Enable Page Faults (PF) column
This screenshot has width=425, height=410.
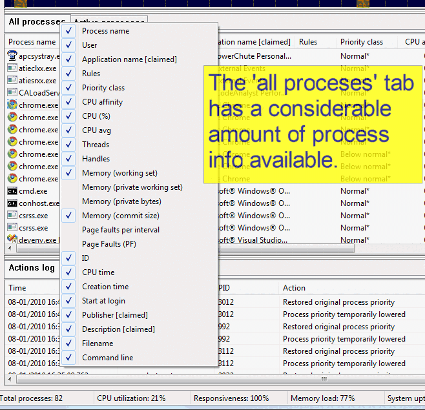point(140,243)
